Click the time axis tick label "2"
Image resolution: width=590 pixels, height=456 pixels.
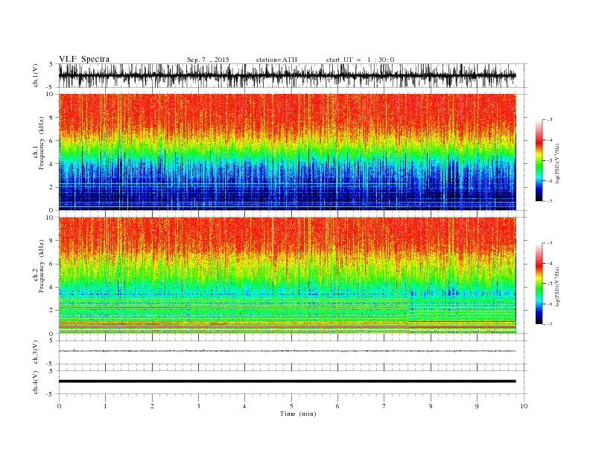152,406
